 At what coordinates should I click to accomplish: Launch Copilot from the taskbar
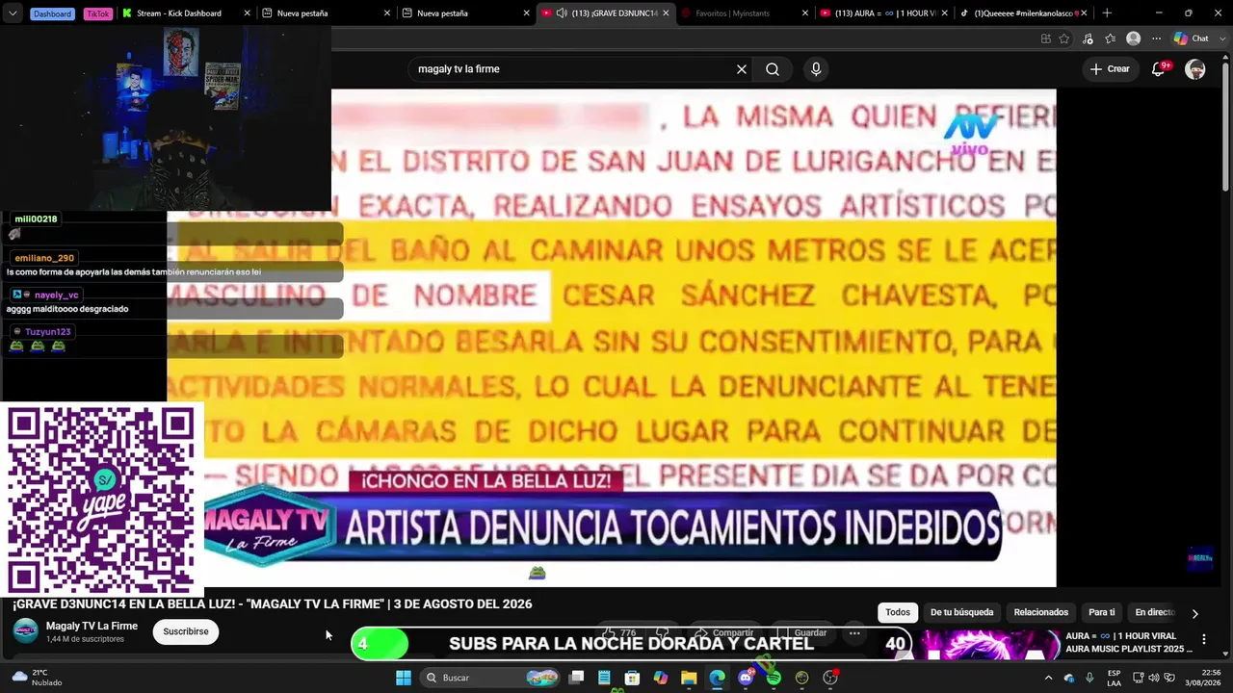coord(660,678)
